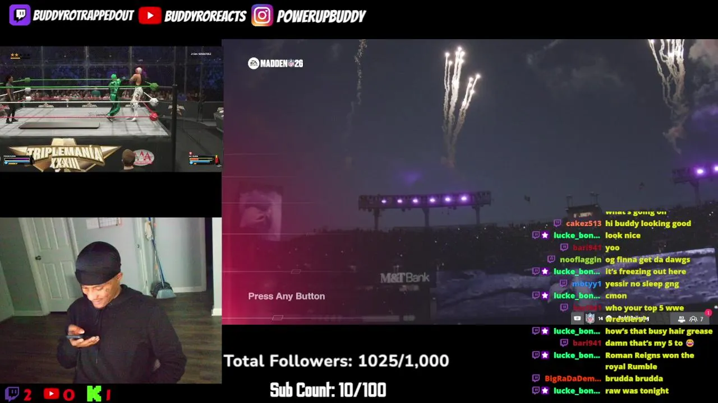
Task: Click nooflaggin username in chat
Action: pyautogui.click(x=580, y=260)
